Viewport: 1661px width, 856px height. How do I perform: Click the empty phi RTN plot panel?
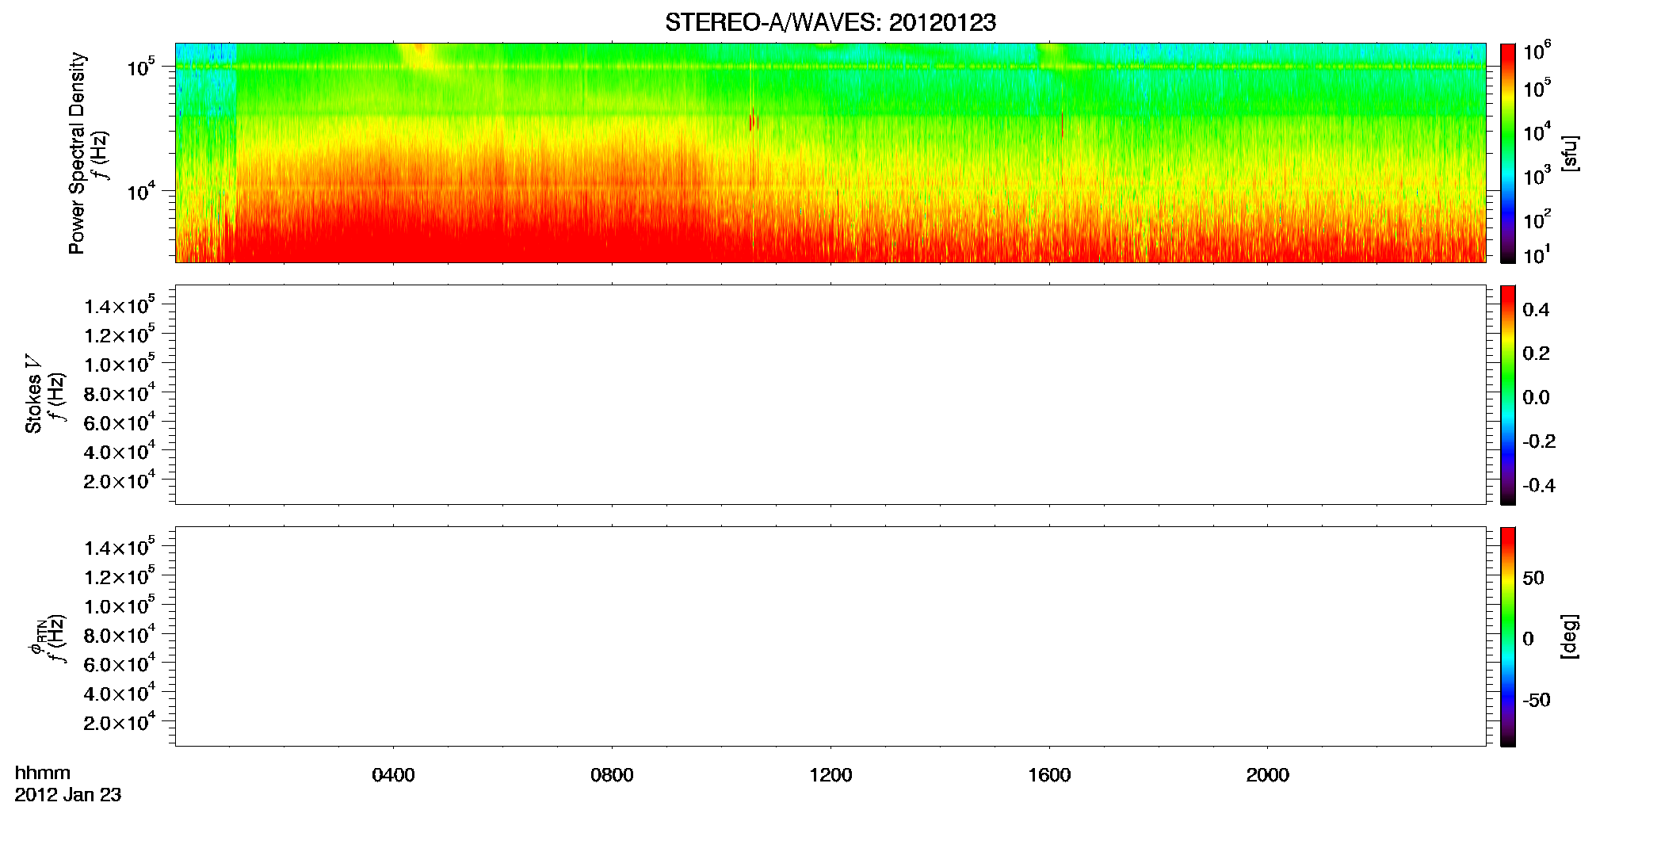pos(830,636)
